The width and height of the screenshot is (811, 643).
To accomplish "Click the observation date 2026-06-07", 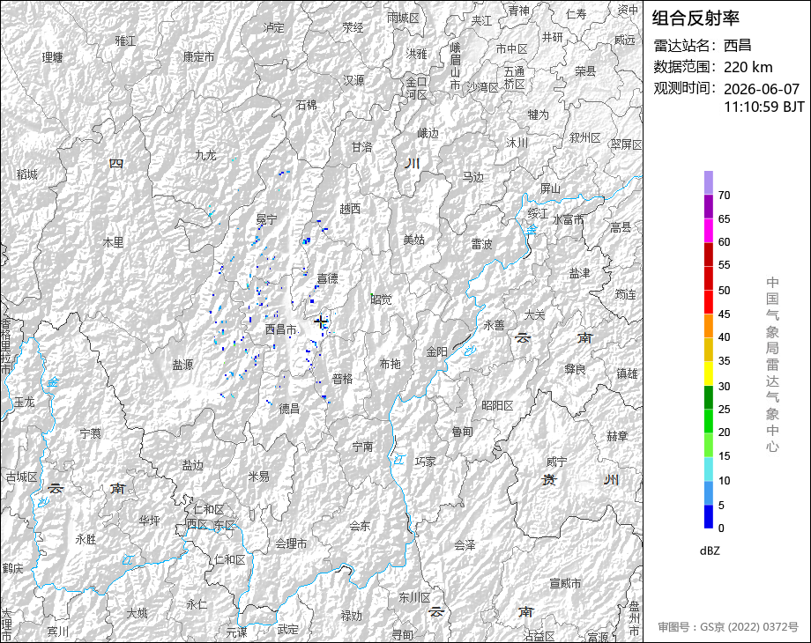I will pos(762,89).
